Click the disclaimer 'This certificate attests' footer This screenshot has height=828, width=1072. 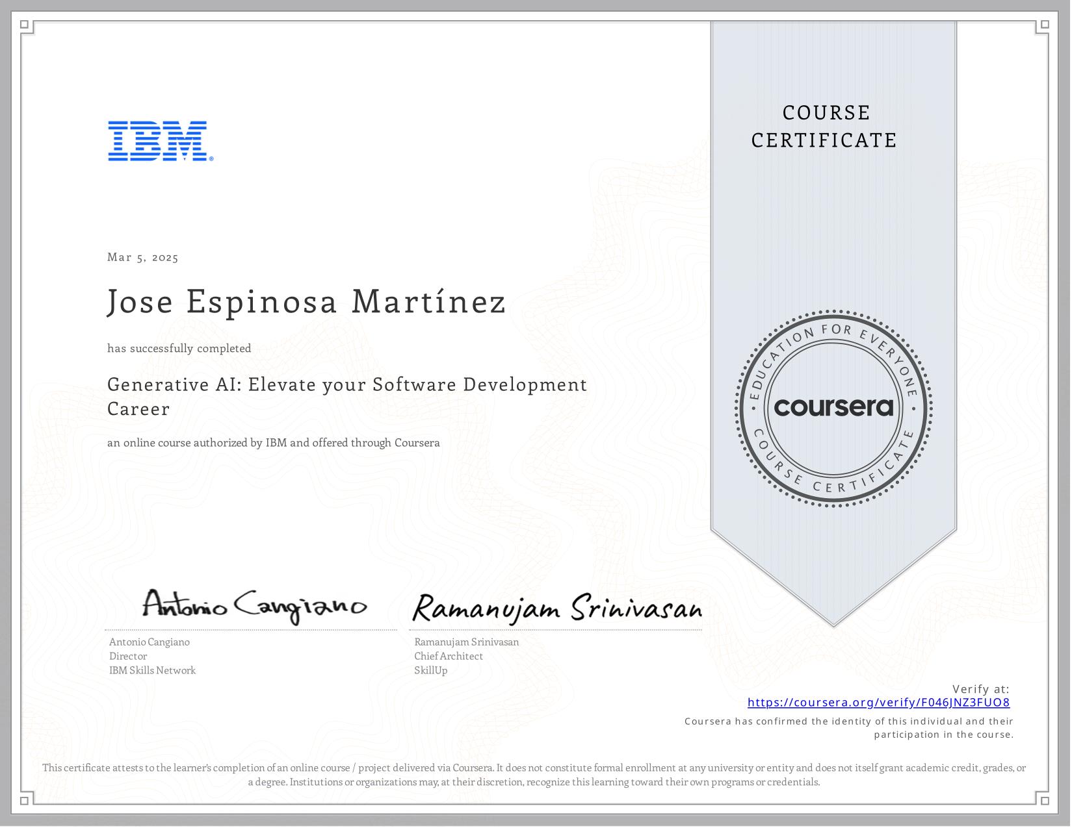pyautogui.click(x=534, y=775)
